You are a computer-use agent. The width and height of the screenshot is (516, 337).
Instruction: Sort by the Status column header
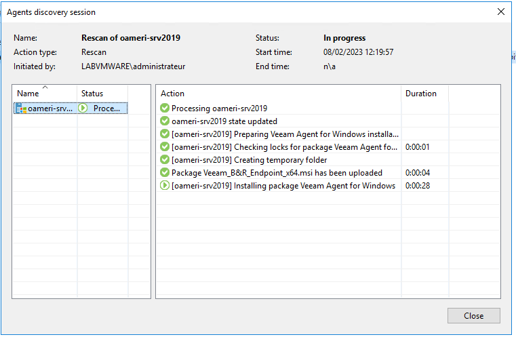point(102,94)
